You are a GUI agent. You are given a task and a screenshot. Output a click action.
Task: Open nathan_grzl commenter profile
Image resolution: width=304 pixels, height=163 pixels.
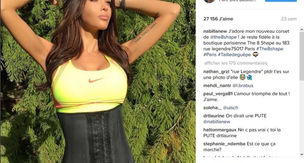(x=216, y=72)
